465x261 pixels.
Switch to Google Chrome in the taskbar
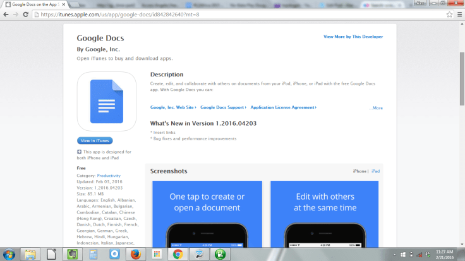(x=178, y=255)
